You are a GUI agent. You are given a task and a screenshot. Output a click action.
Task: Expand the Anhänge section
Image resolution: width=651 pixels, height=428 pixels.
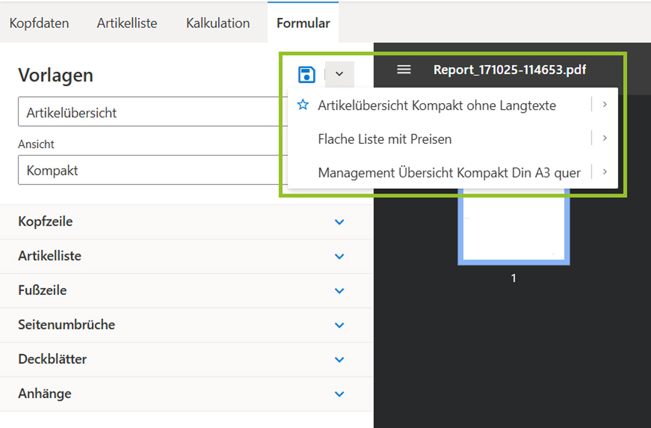click(340, 394)
